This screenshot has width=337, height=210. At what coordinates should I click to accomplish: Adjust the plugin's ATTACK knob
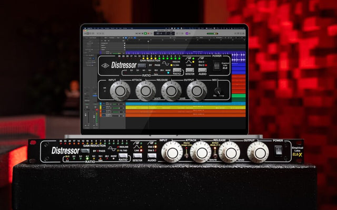click(x=146, y=91)
